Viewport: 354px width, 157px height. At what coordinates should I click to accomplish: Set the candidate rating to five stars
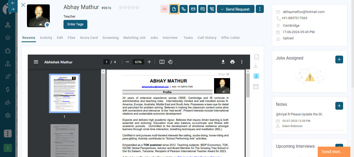click(x=137, y=8)
